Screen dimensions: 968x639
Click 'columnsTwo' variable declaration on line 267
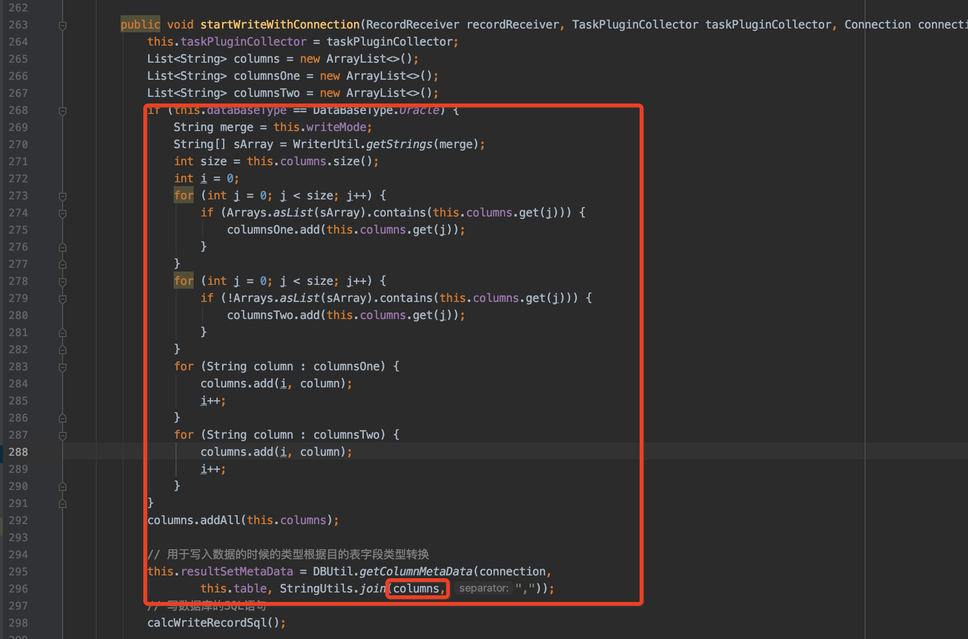coord(267,93)
